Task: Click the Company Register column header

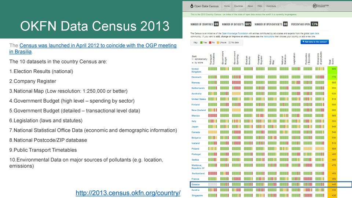Action: 260,59
